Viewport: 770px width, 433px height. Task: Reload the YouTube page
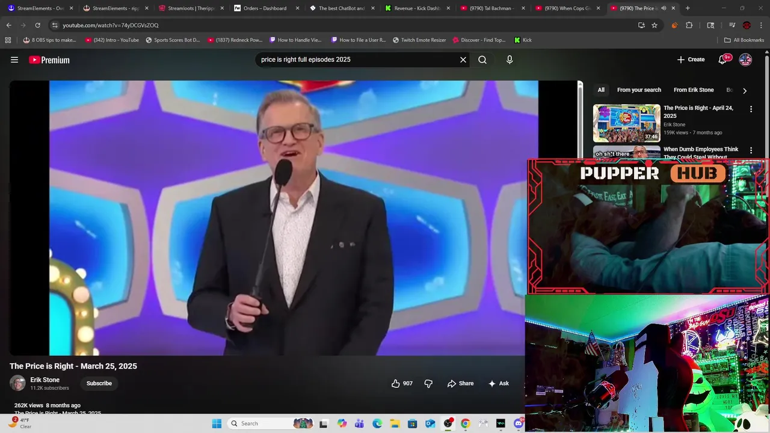(37, 25)
